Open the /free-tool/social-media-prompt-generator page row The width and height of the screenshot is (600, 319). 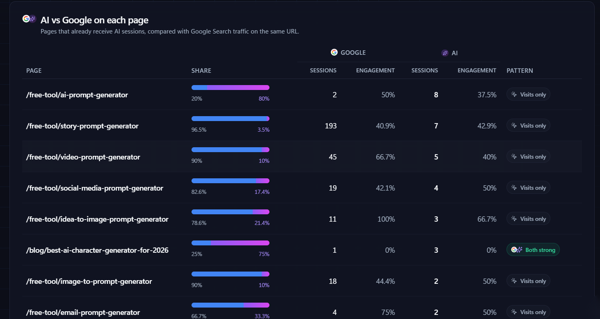302,188
